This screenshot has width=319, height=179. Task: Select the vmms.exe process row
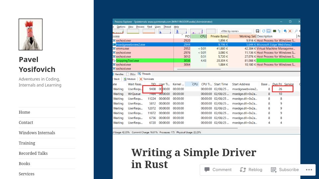click(x=206, y=48)
